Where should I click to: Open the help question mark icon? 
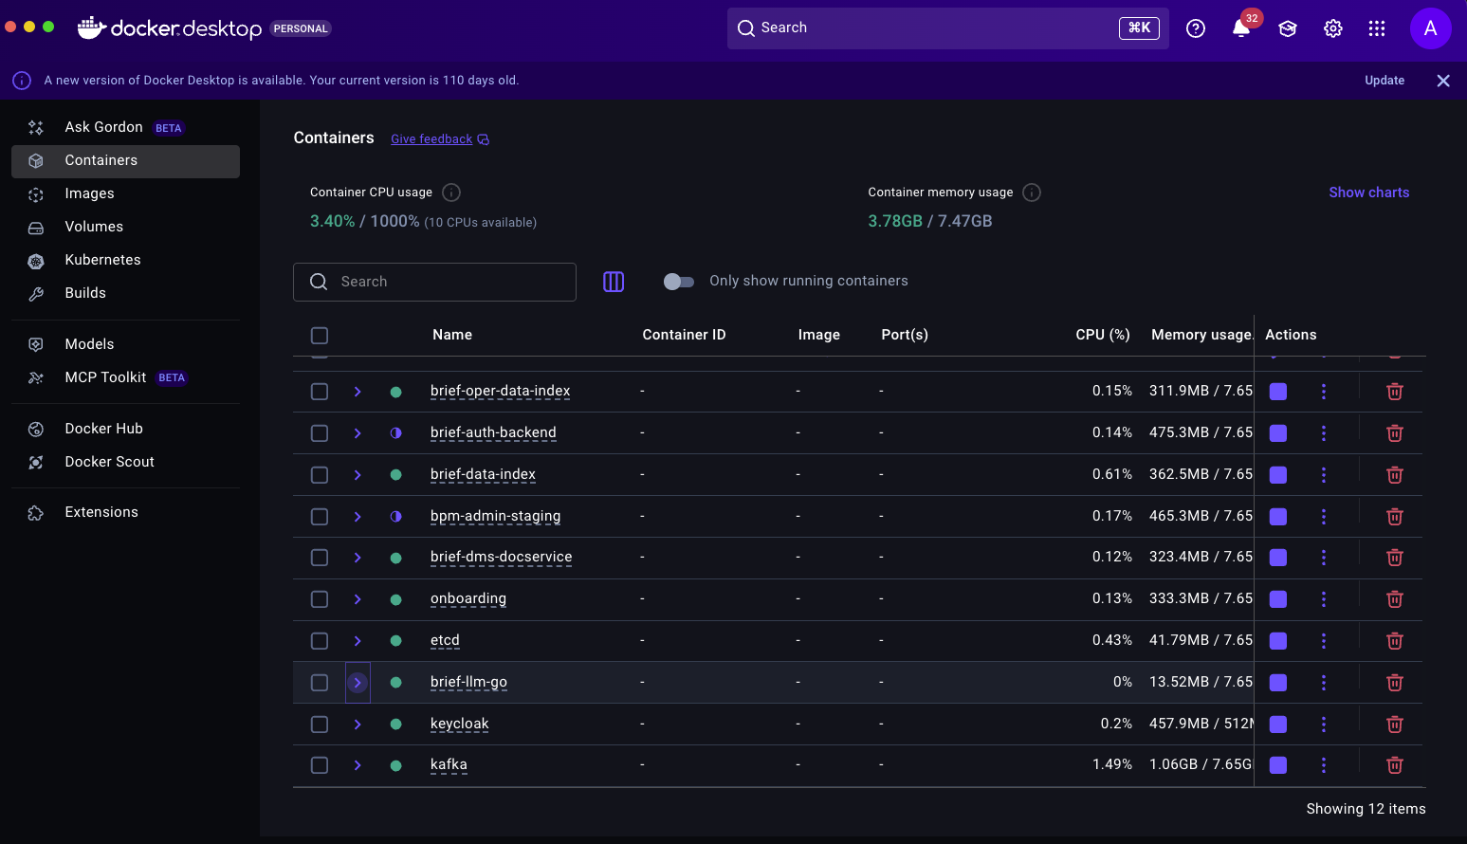tap(1196, 28)
